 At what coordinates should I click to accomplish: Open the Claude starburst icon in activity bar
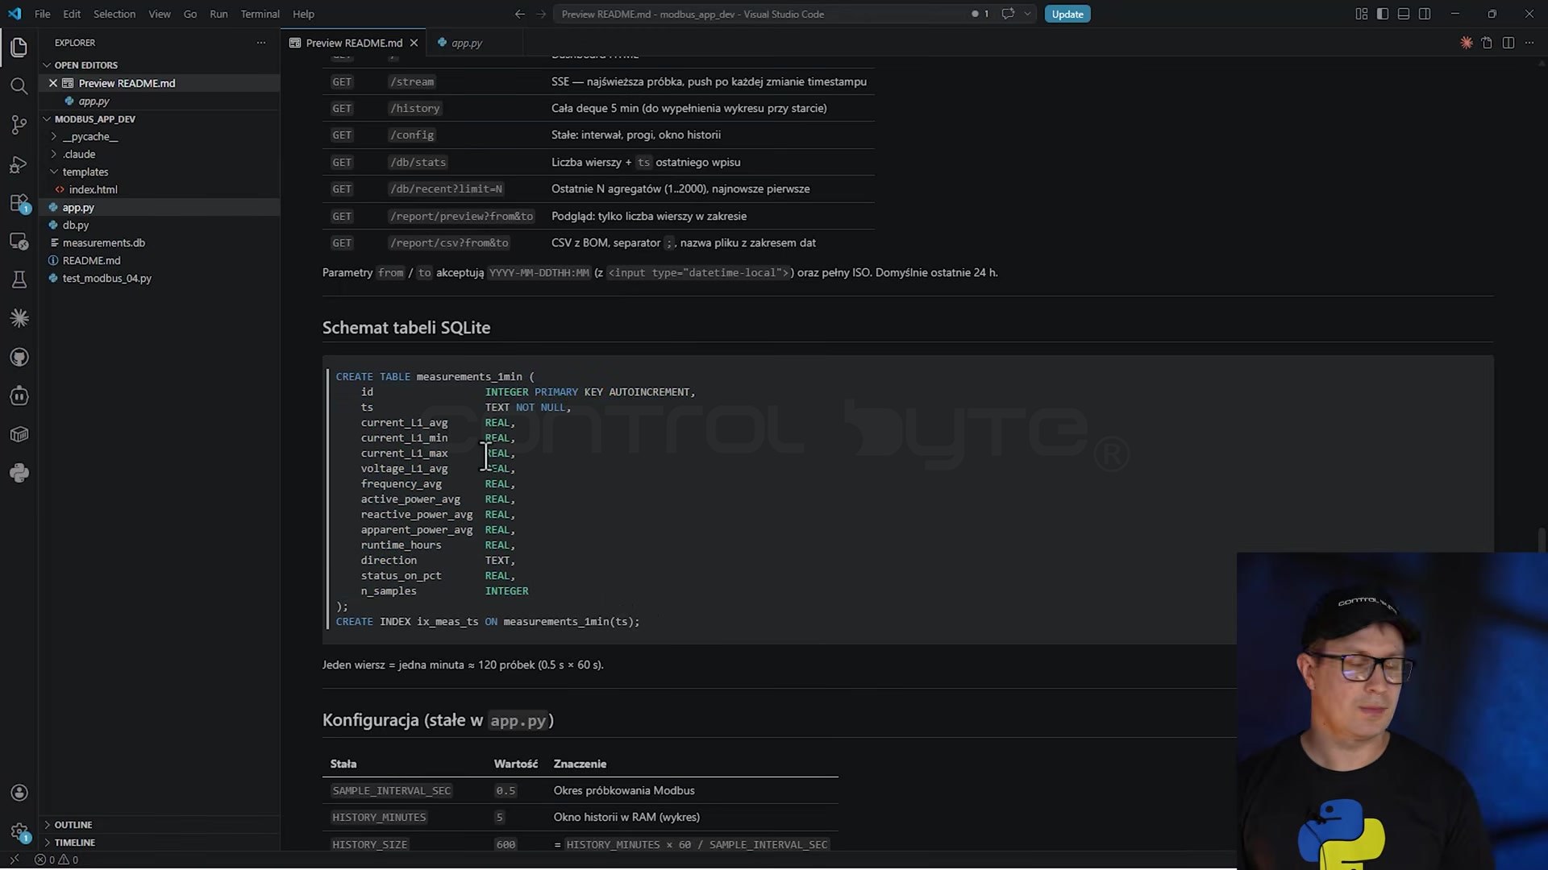pos(19,318)
